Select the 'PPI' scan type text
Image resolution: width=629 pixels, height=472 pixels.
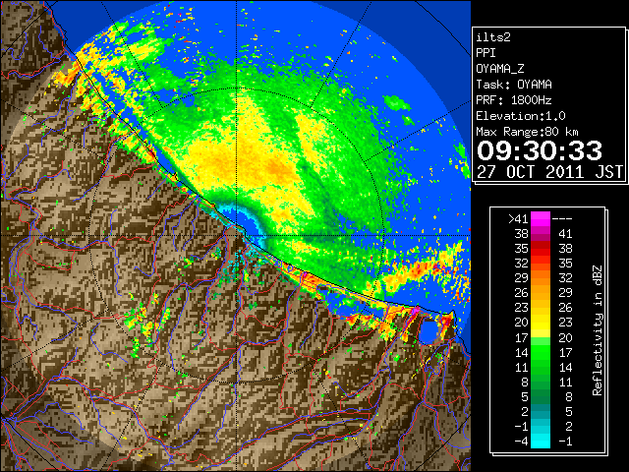tap(486, 53)
